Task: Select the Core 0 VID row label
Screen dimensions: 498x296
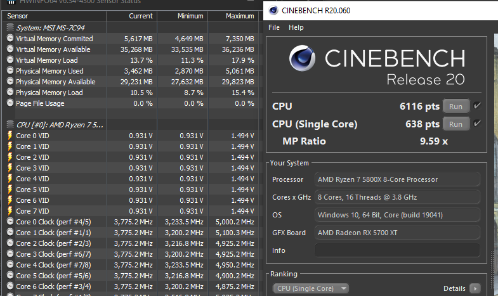Action: 32,136
